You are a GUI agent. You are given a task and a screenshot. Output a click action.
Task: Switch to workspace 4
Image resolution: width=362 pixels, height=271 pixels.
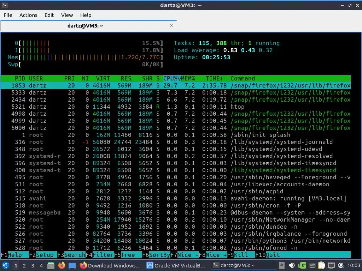click(x=41, y=266)
